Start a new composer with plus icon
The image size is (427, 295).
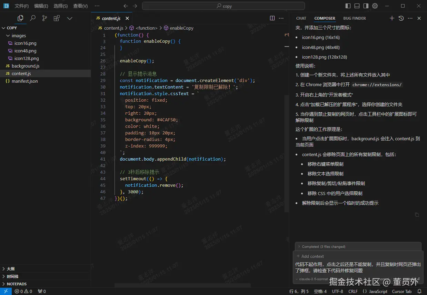tap(392, 18)
